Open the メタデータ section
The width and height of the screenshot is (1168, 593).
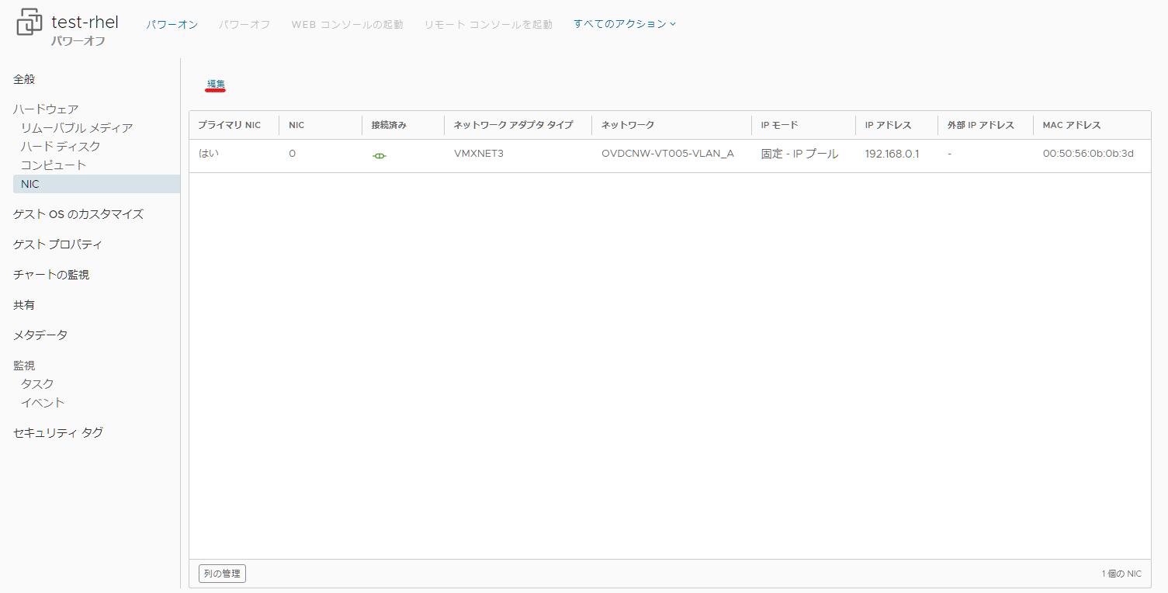point(40,335)
